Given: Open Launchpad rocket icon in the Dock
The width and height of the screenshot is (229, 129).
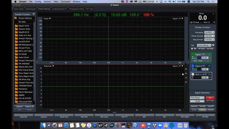Looking at the screenshot, I should tap(55, 125).
